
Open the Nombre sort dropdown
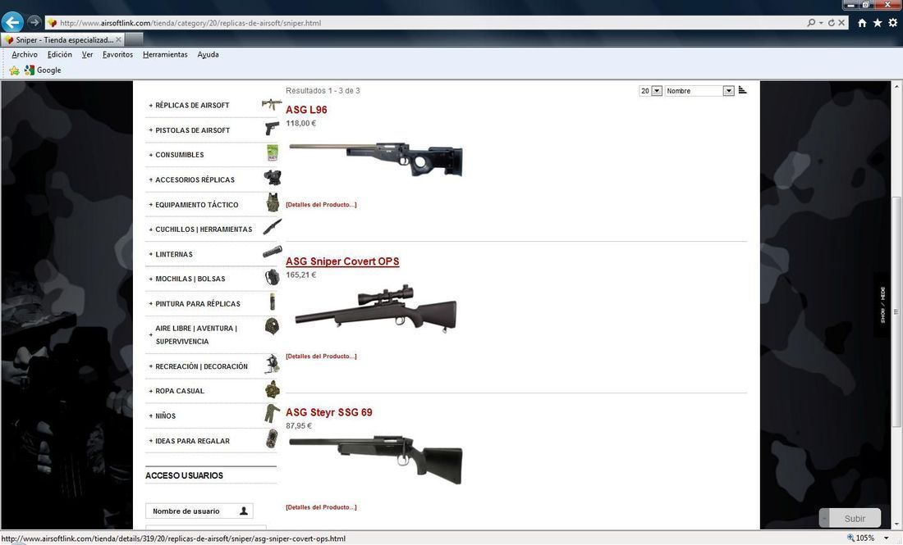pos(728,91)
